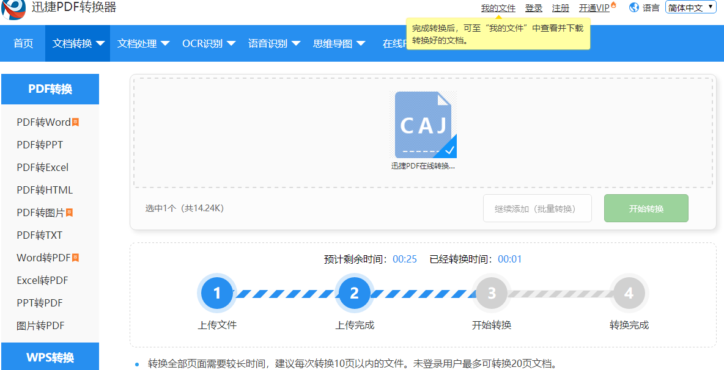This screenshot has height=370, width=724.
Task: Open the 思维导图 menu
Action: pos(339,43)
